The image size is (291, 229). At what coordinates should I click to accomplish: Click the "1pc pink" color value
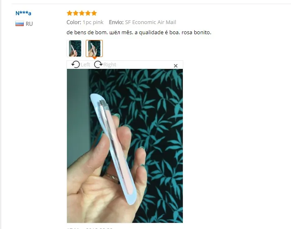93,22
